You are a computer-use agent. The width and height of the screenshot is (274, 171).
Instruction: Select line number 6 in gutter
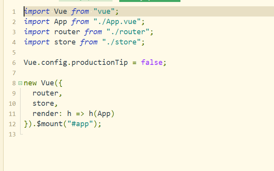click(14, 63)
